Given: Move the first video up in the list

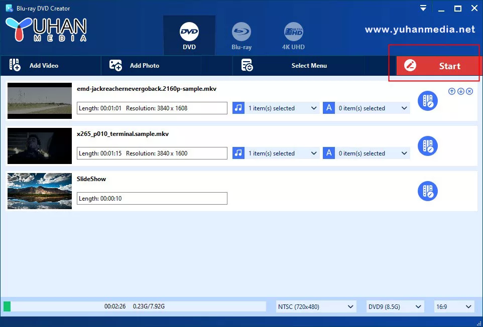Looking at the screenshot, I should click(x=451, y=91).
